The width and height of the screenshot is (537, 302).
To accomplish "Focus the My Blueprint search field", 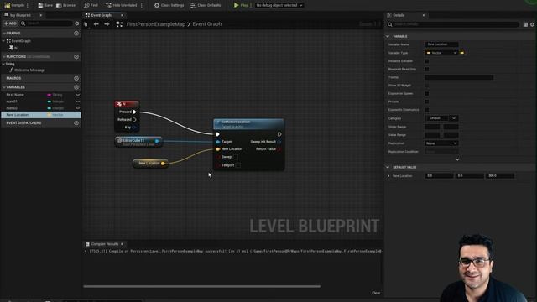I will click(46, 23).
